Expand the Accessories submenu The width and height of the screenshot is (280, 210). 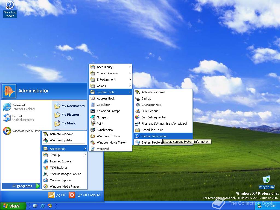[65, 148]
